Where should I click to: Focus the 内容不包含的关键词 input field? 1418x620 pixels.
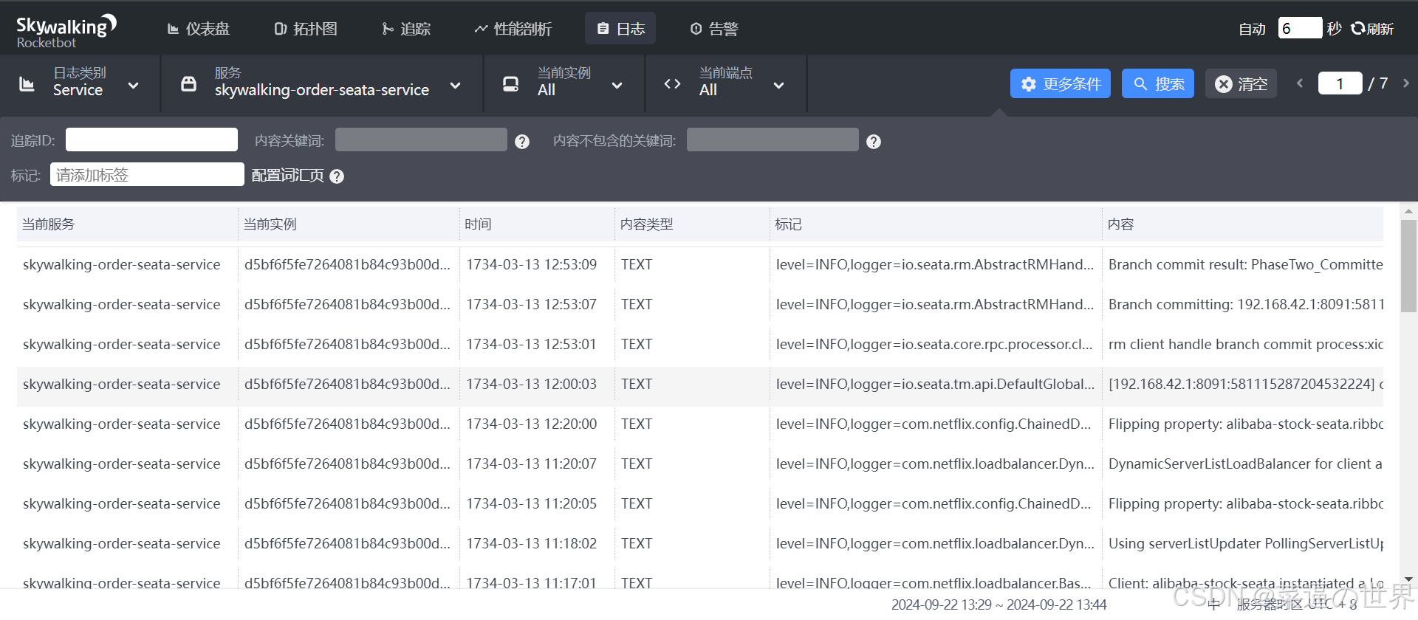coord(773,139)
